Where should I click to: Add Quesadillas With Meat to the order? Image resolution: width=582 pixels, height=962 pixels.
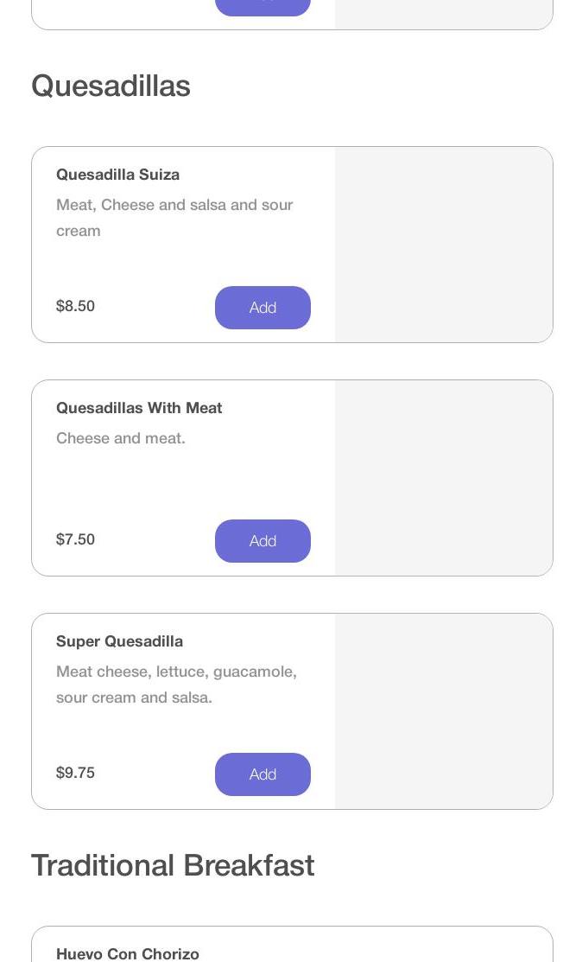tap(263, 541)
